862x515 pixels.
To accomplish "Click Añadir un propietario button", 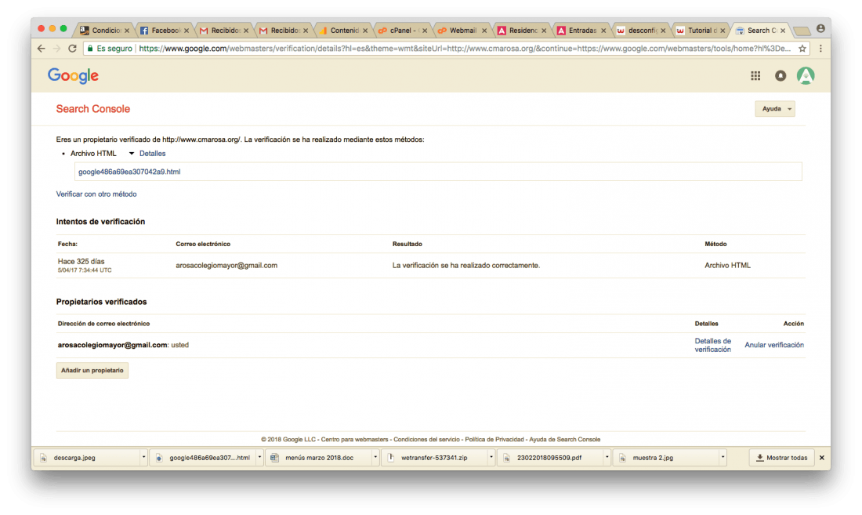I will pyautogui.click(x=92, y=371).
